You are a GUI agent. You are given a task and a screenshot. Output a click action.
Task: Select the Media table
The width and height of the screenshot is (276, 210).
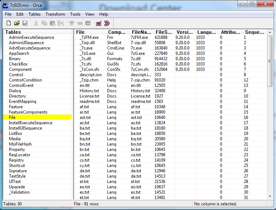pyautogui.click(x=15, y=139)
